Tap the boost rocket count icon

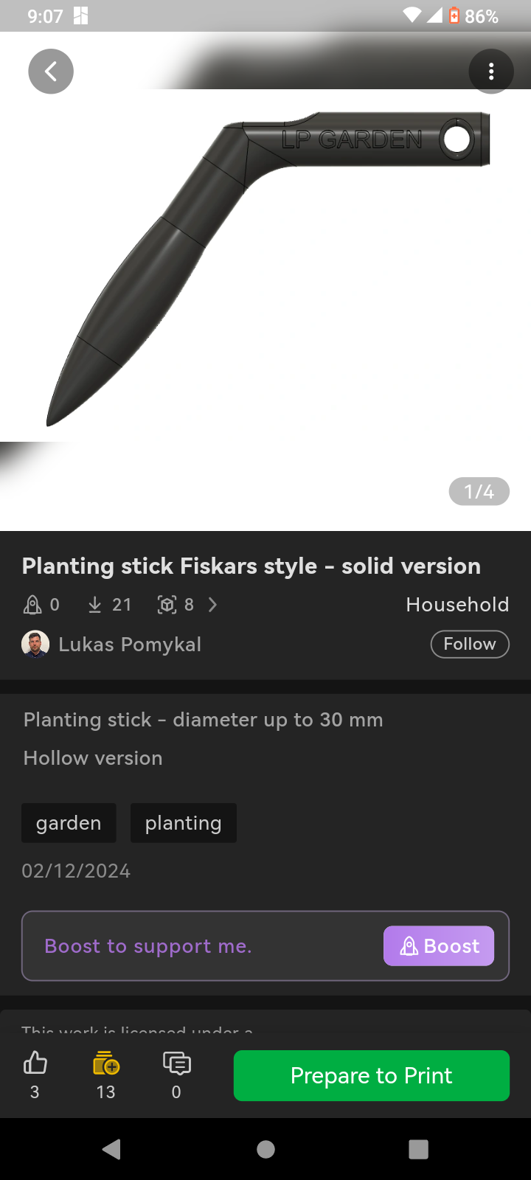pyautogui.click(x=33, y=605)
